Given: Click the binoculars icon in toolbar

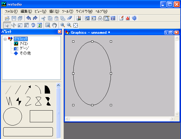Looking at the screenshot, I should click(x=100, y=18).
